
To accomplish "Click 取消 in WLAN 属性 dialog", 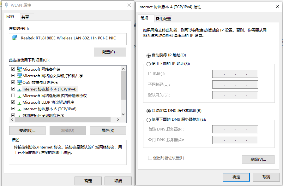I will click(x=118, y=181).
